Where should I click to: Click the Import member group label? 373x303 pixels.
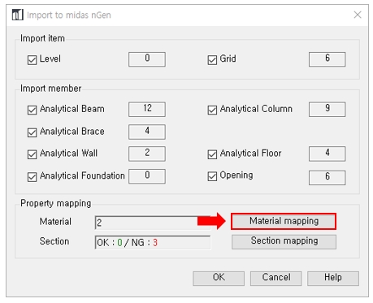(50, 89)
